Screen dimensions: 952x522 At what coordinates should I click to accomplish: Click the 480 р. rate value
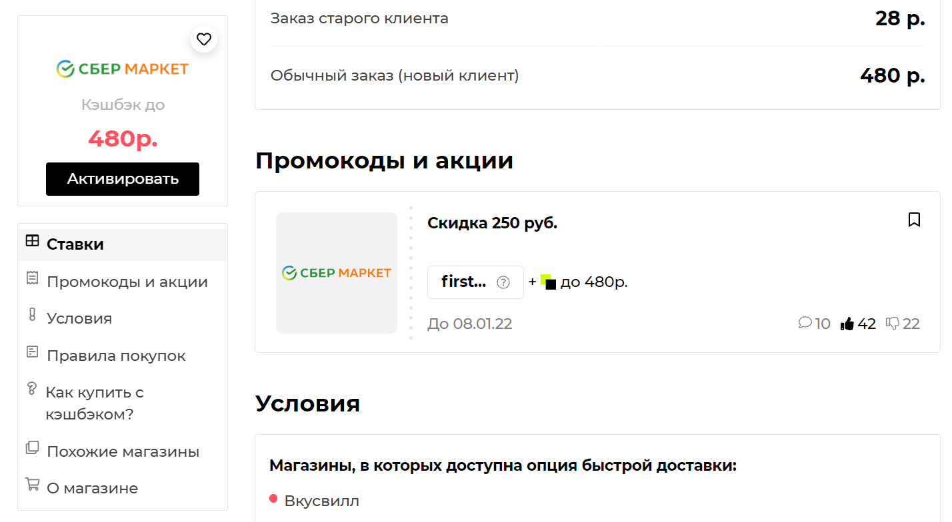coord(893,76)
